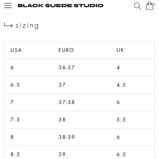Click the EURO 36-37 cell
Screen dimensions: 159x159
tap(67, 67)
